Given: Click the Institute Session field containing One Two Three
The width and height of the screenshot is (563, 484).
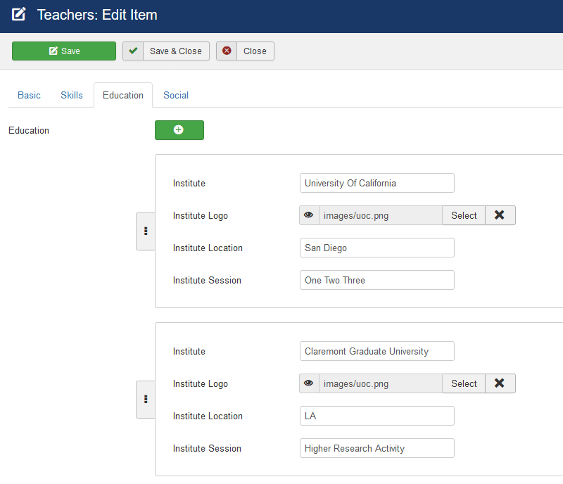Looking at the screenshot, I should click(x=377, y=280).
